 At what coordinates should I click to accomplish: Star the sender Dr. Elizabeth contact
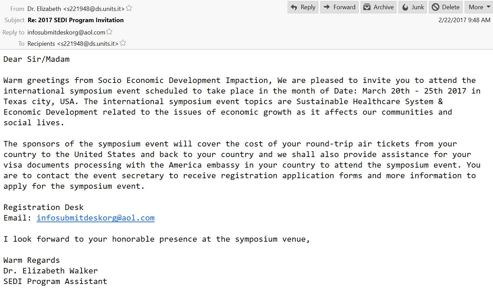point(129,8)
